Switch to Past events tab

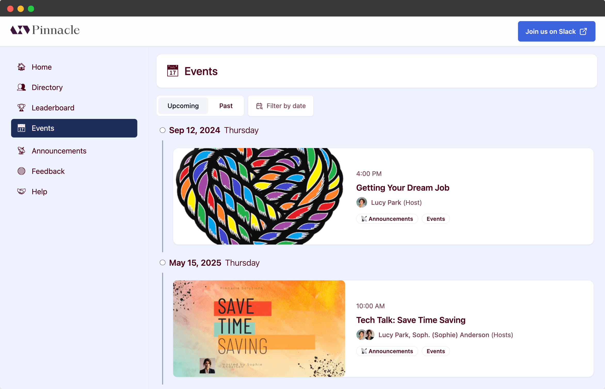pyautogui.click(x=226, y=106)
